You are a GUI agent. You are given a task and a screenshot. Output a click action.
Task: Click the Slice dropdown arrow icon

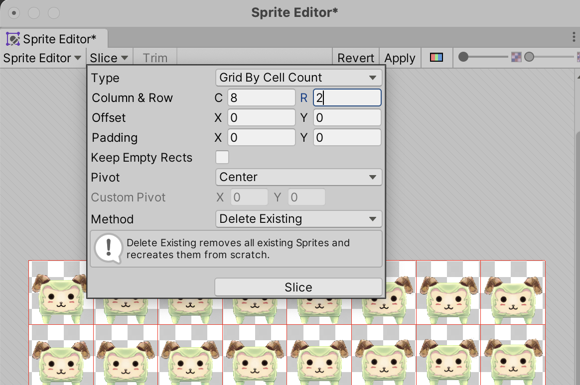click(124, 58)
